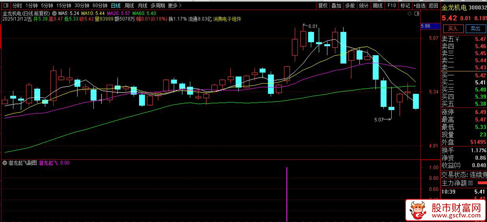Click the ¥ icon next to 卖五
Image resolution: width=487 pixels, height=222 pixels.
(x=457, y=39)
